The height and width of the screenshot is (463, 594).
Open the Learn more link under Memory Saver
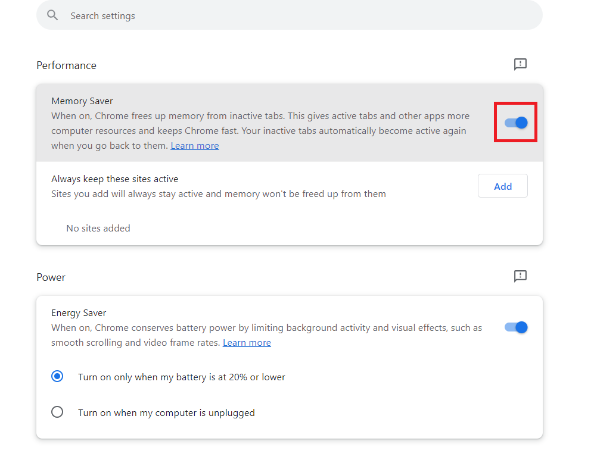point(194,146)
